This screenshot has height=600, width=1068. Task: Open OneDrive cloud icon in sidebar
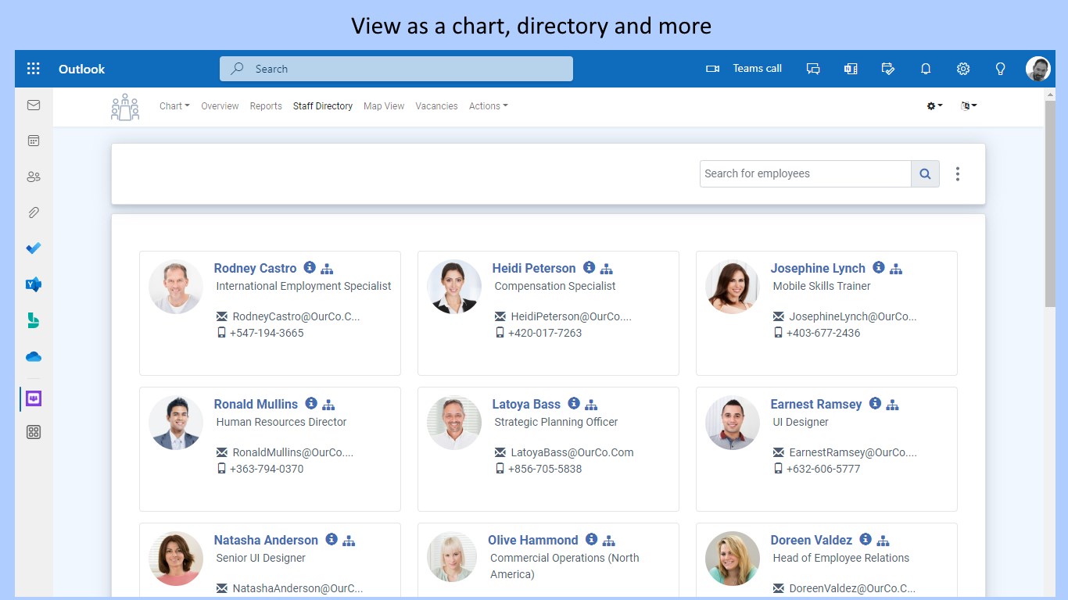click(34, 357)
